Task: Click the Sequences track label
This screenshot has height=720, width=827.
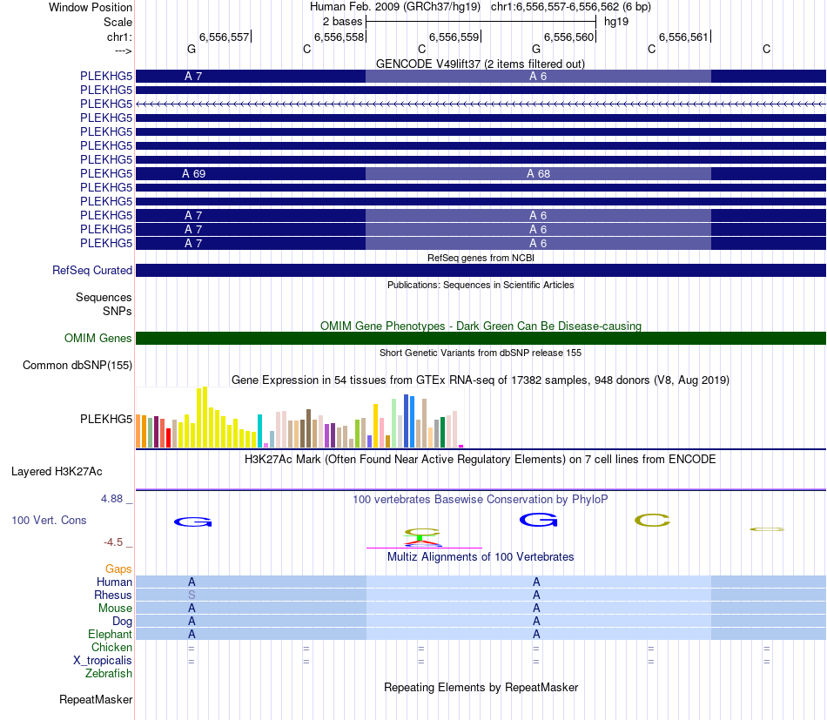Action: point(104,297)
